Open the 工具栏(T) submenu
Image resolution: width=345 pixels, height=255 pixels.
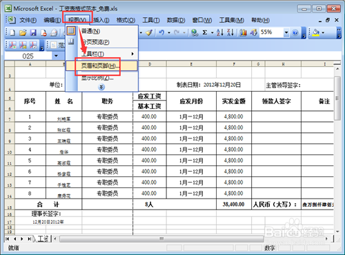point(102,54)
